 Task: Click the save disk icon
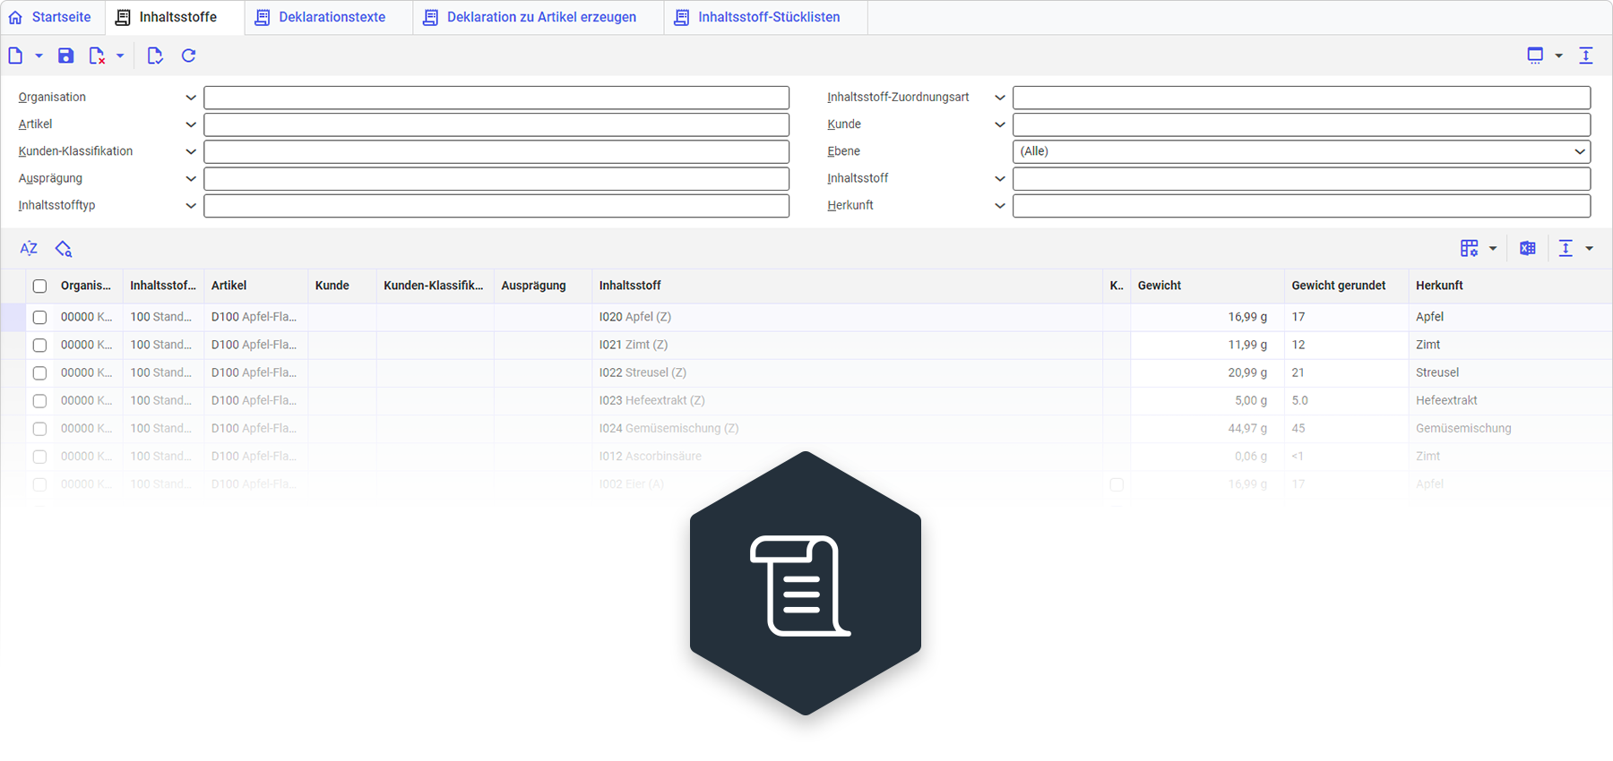coord(65,56)
